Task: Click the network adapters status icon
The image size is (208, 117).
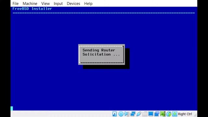Action: [x=133, y=114]
